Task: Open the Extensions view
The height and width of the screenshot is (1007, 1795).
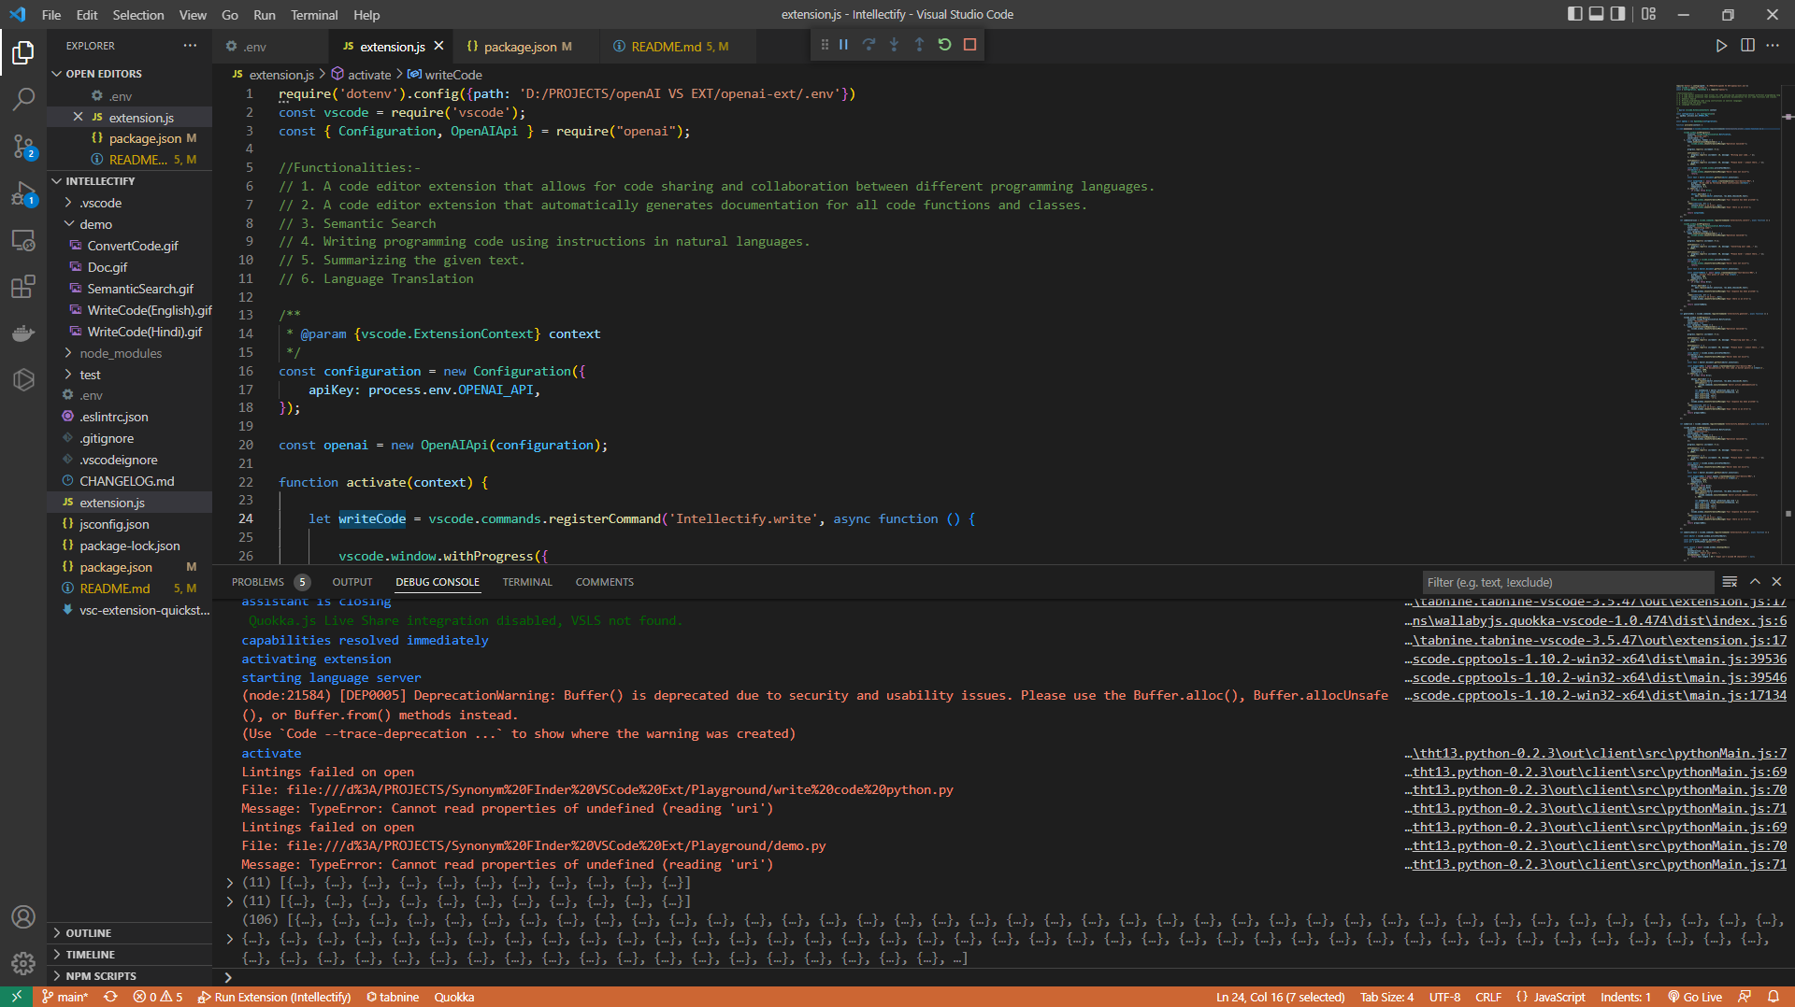Action: 23,287
